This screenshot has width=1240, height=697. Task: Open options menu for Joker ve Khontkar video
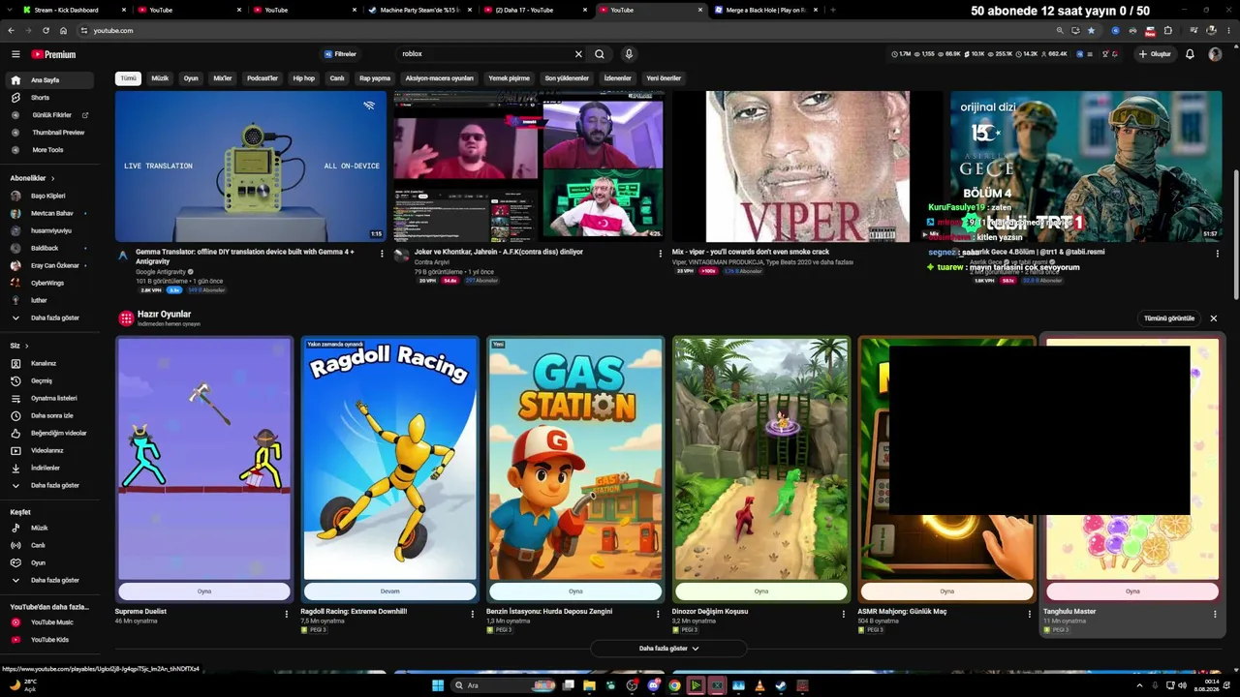(660, 254)
